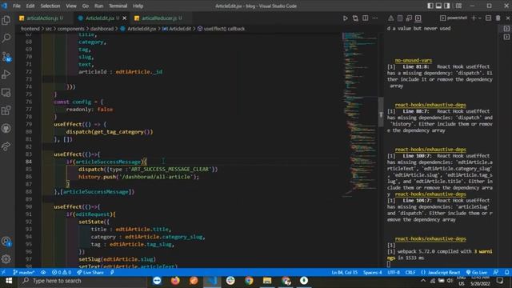Click the 'ArticleEdit.jsx' breadcrumb

(x=138, y=29)
